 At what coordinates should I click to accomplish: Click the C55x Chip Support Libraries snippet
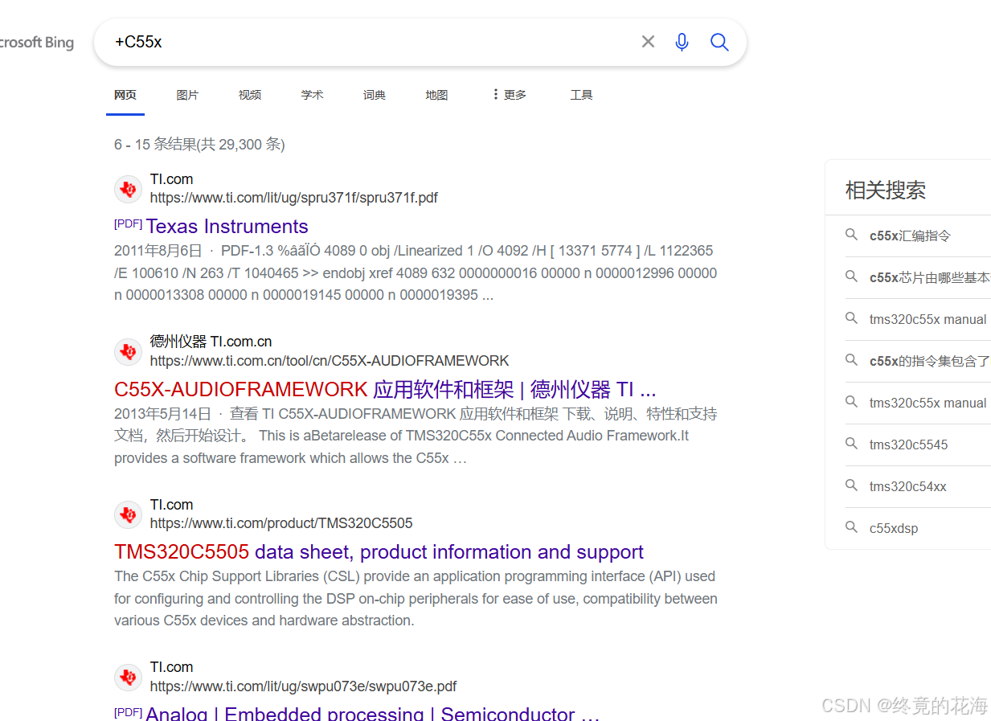416,599
